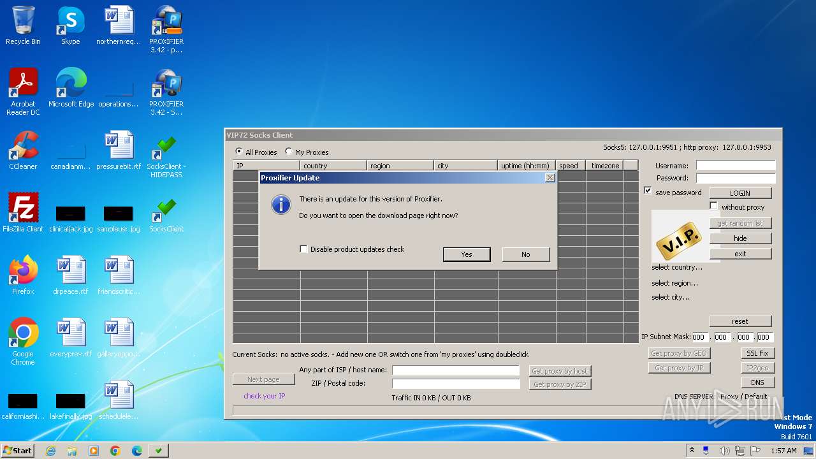Open drpeace.rtf document icon

[x=71, y=275]
